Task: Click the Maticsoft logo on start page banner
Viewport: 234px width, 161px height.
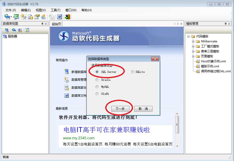Action: point(64,36)
